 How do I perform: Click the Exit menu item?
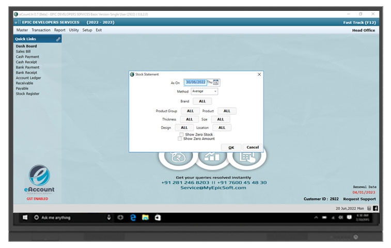pos(99,30)
